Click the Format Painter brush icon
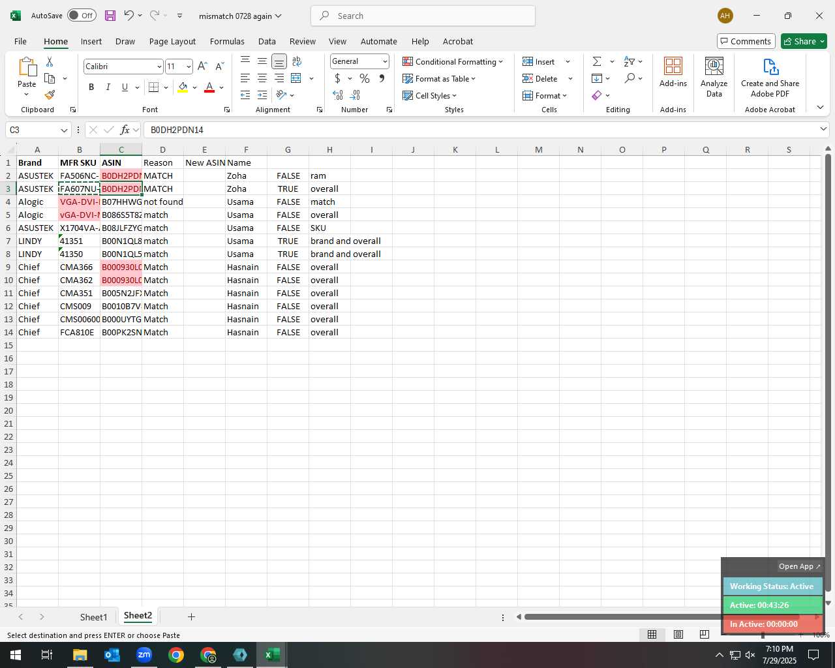Screen dimensions: 835x668 pos(50,95)
